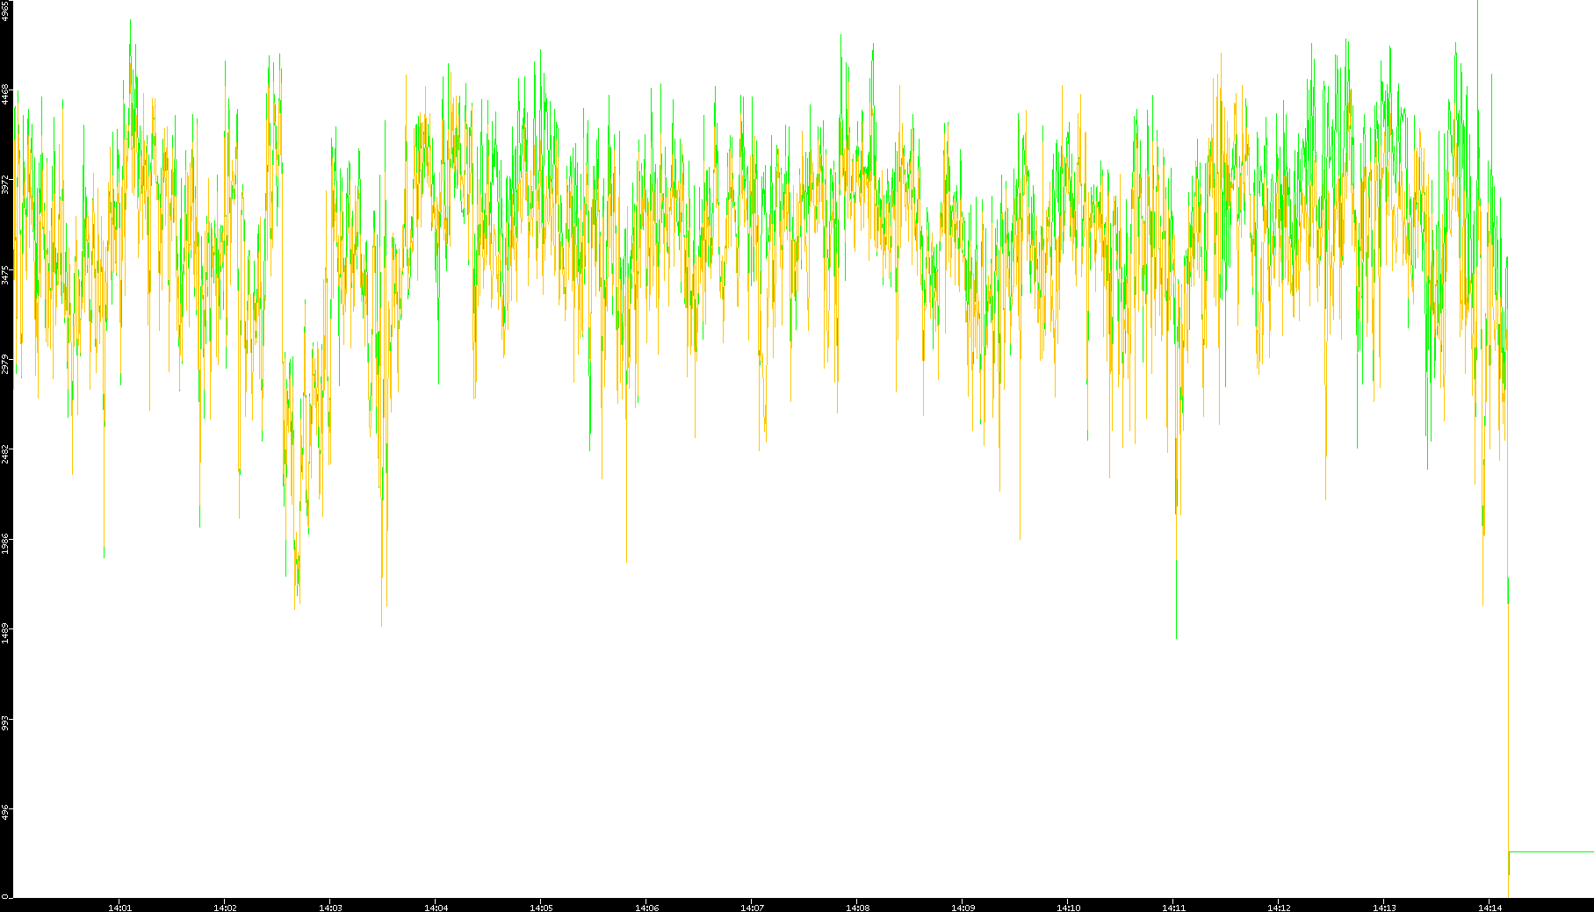Click the 4468 vertical axis label
Image resolution: width=1594 pixels, height=912 pixels.
pyautogui.click(x=5, y=95)
